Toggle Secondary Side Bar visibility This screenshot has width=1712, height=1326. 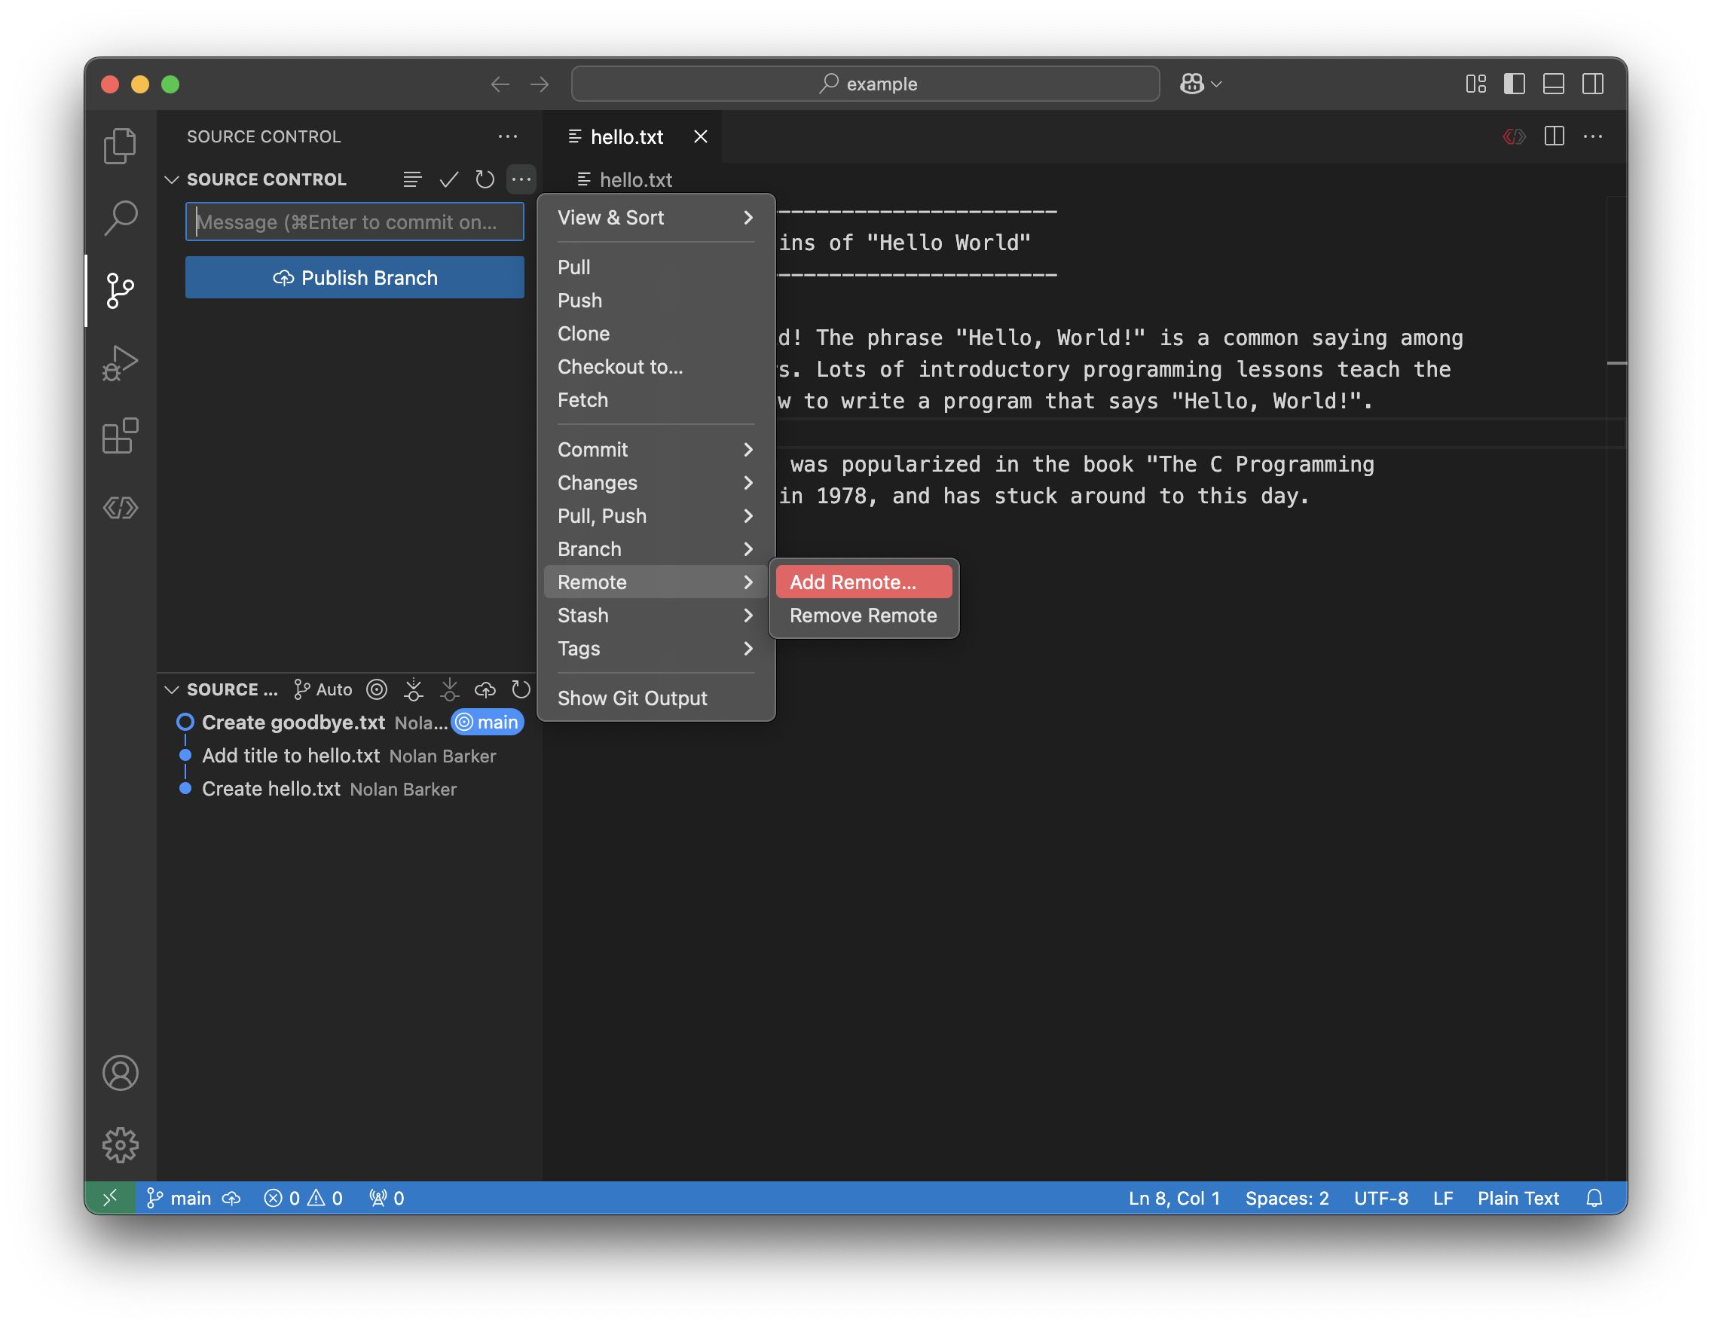(x=1593, y=84)
